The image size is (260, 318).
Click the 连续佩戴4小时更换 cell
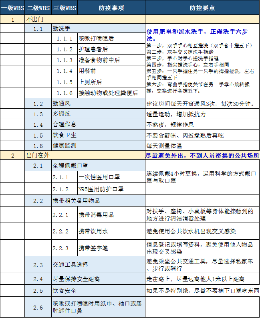tap(202, 177)
